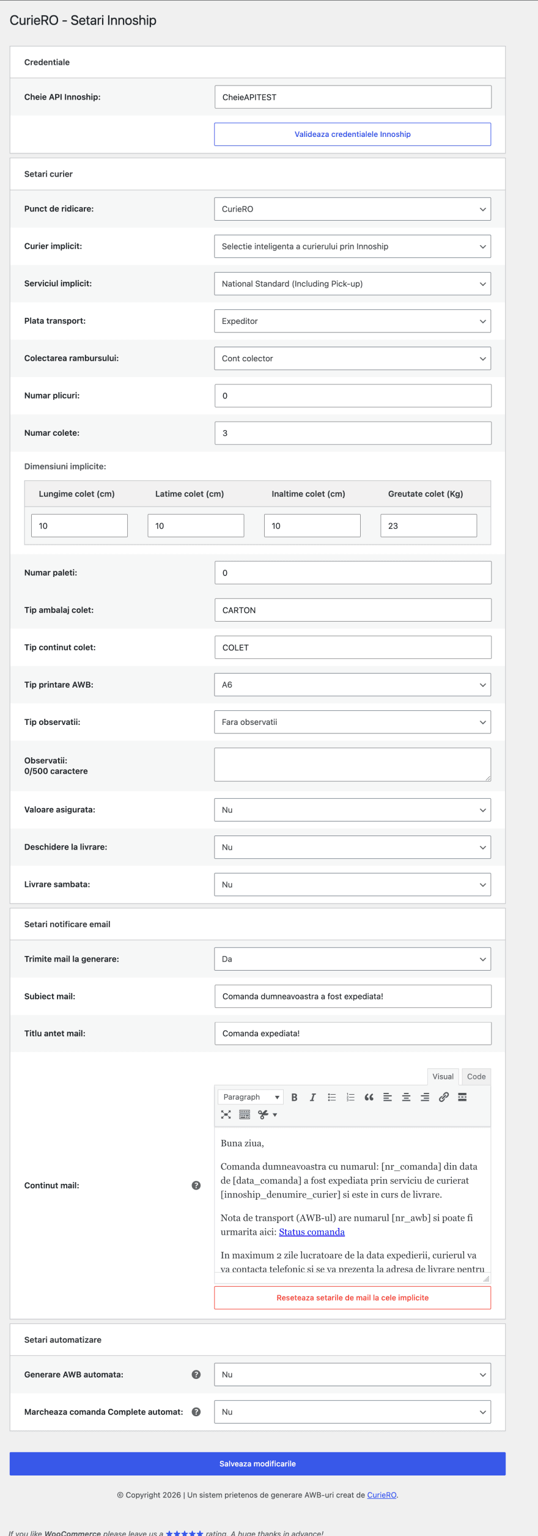Focus the Numar colete field
The width and height of the screenshot is (538, 1536).
coord(353,433)
